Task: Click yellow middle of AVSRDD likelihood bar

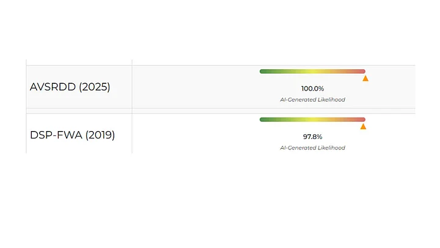Action: click(312, 72)
